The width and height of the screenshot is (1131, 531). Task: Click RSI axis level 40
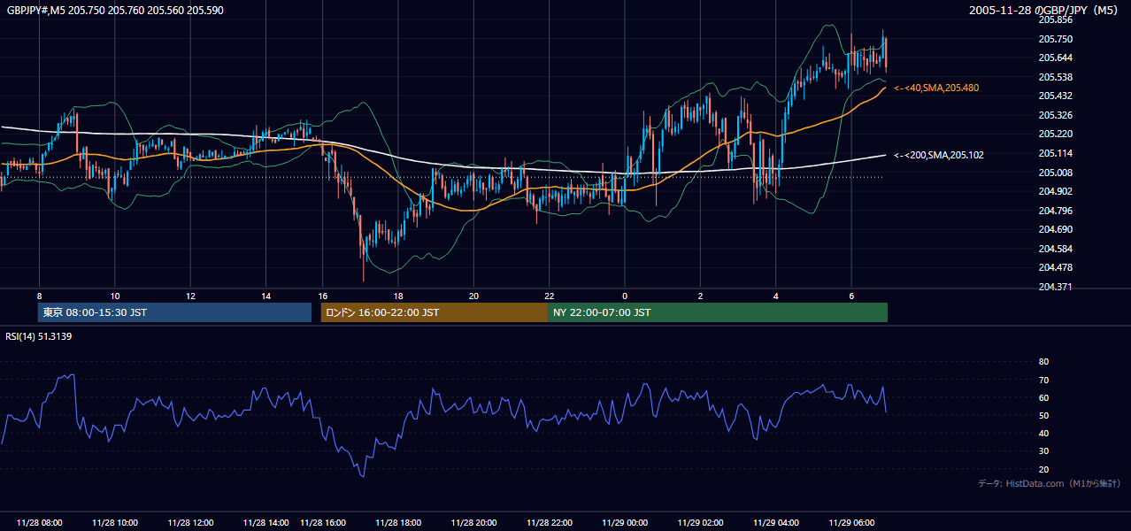[x=1043, y=433]
